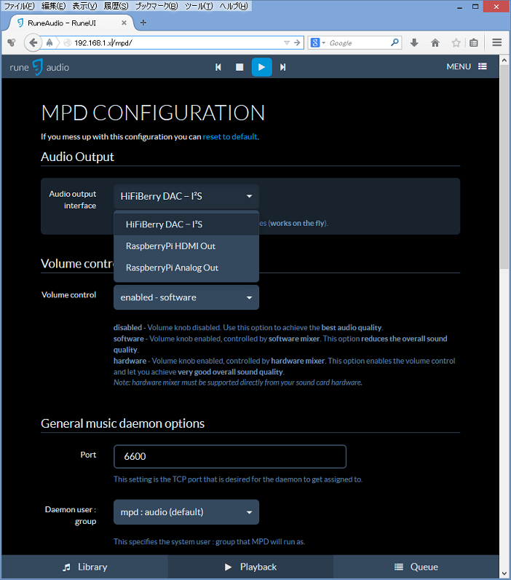
Task: Open the Firefox hamburger menu
Action: [x=497, y=42]
